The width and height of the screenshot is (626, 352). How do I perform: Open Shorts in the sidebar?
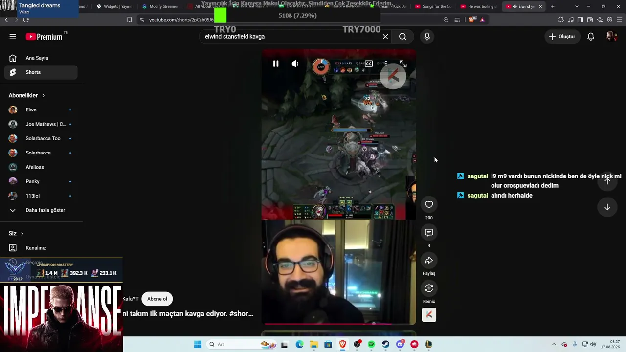[41, 72]
